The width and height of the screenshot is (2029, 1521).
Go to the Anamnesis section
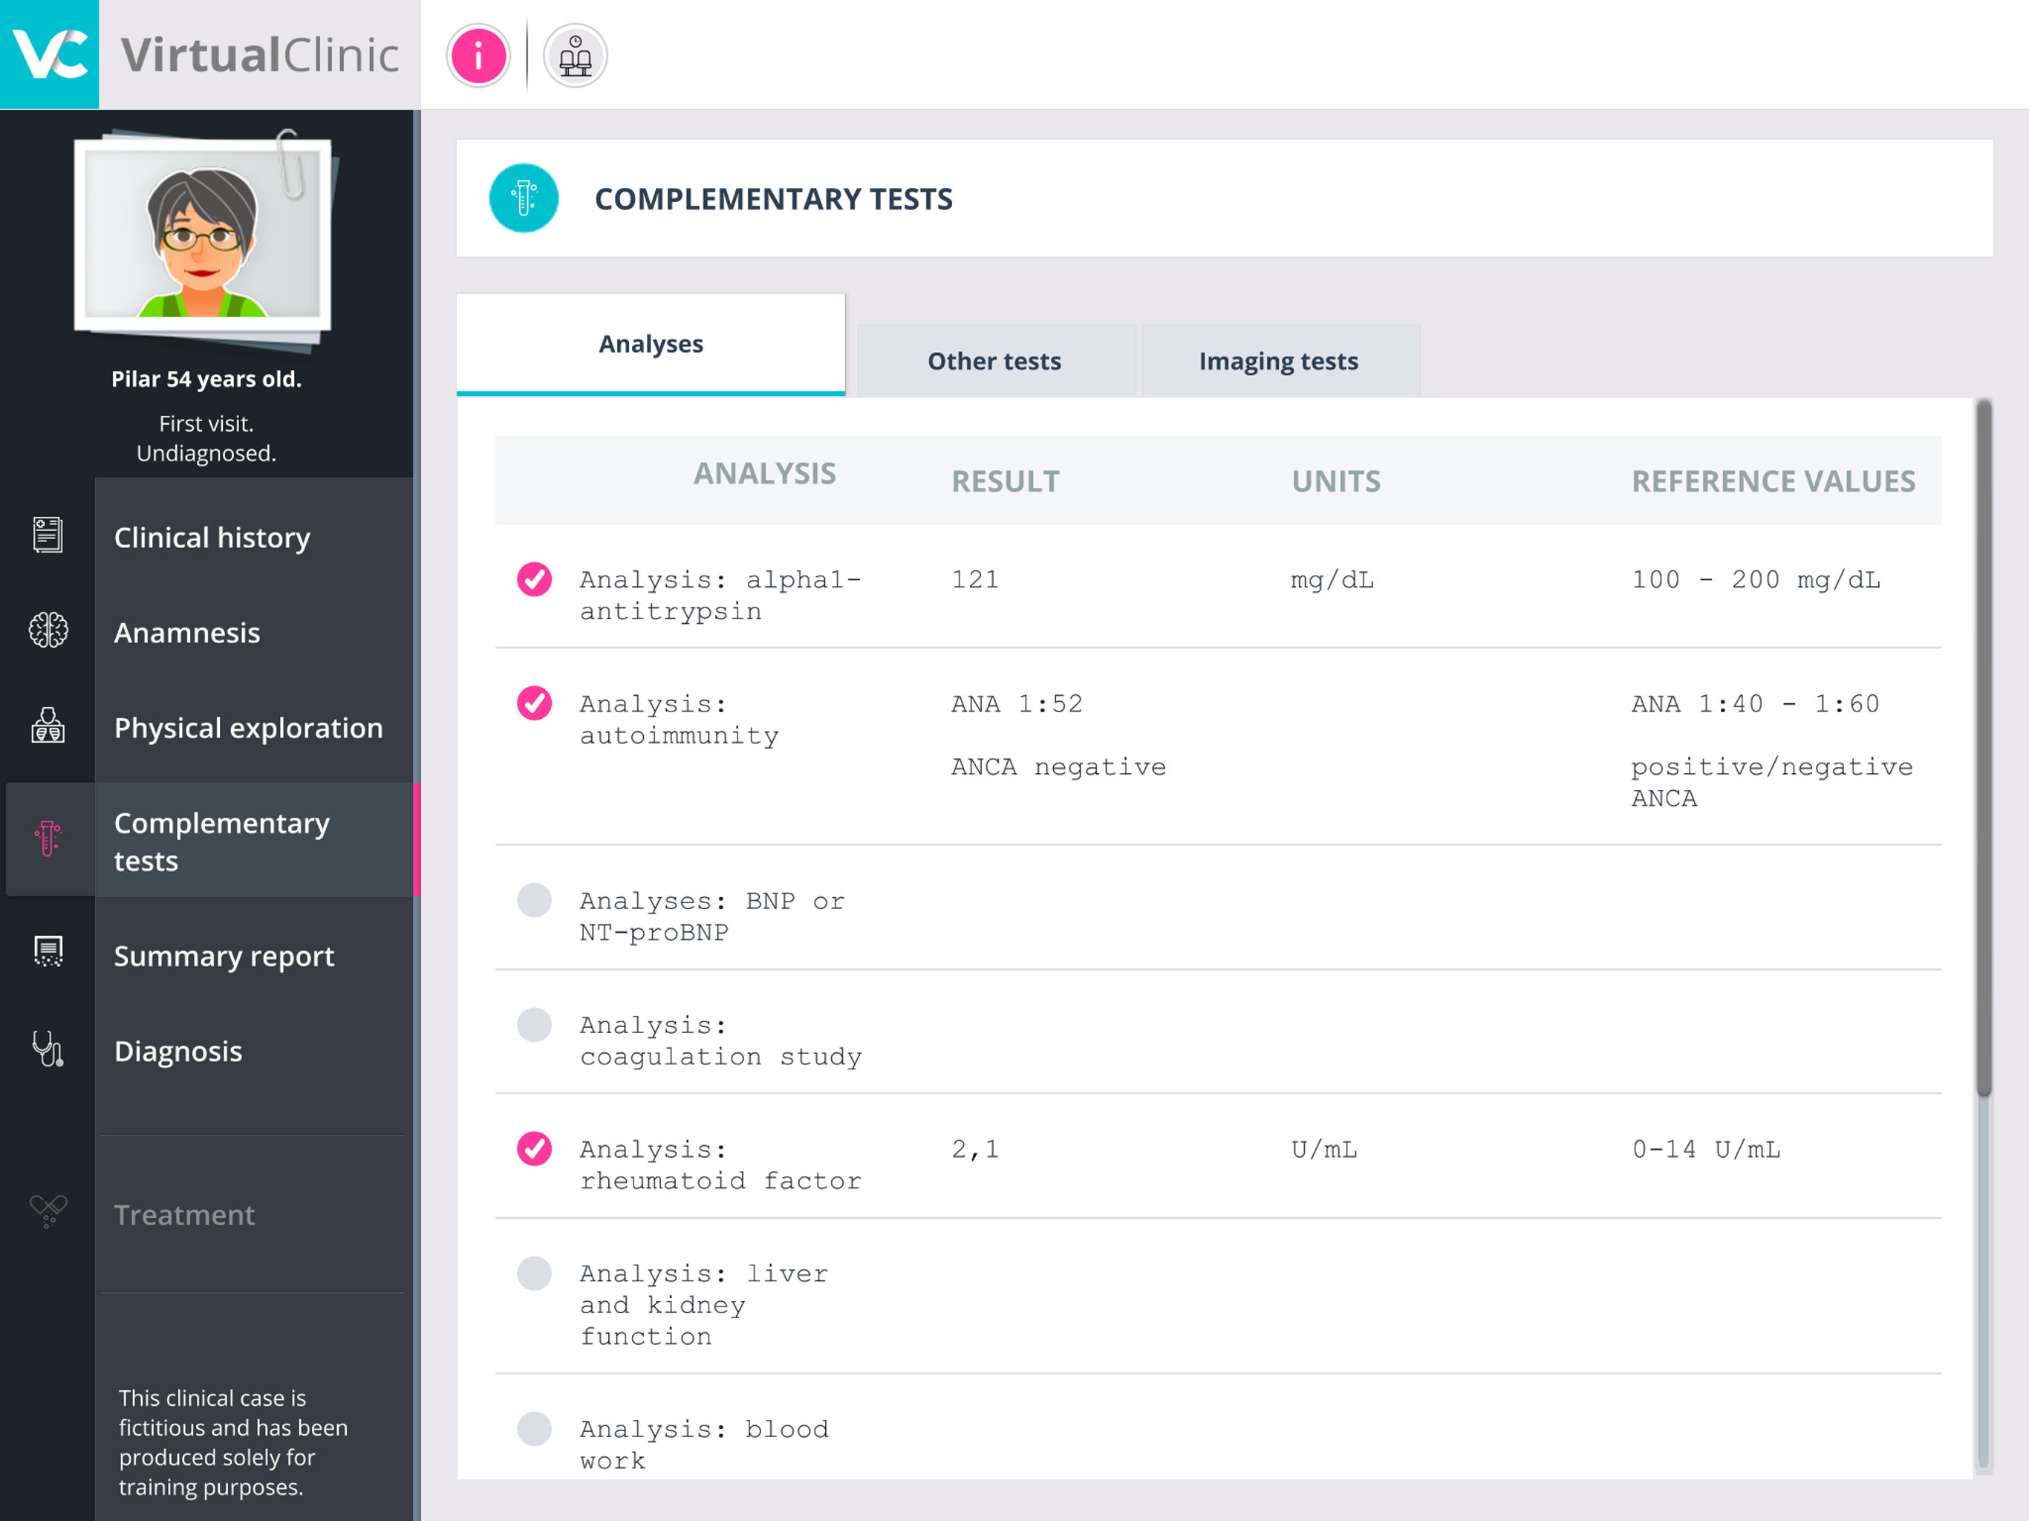tap(187, 633)
